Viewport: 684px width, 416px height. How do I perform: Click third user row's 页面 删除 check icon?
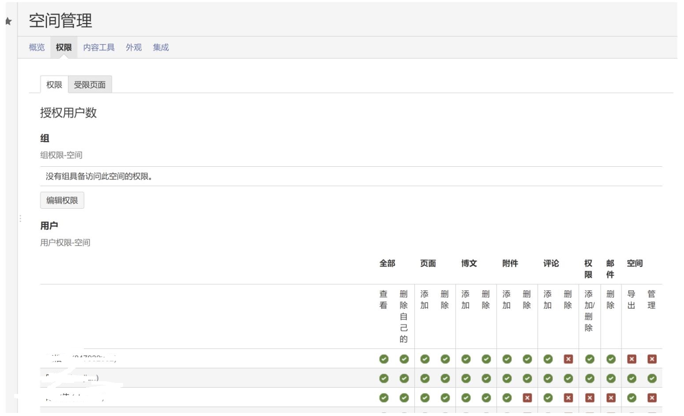(445, 398)
